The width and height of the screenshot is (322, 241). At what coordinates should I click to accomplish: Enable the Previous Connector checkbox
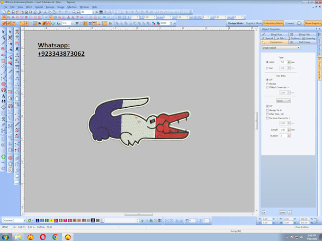[x=268, y=118]
